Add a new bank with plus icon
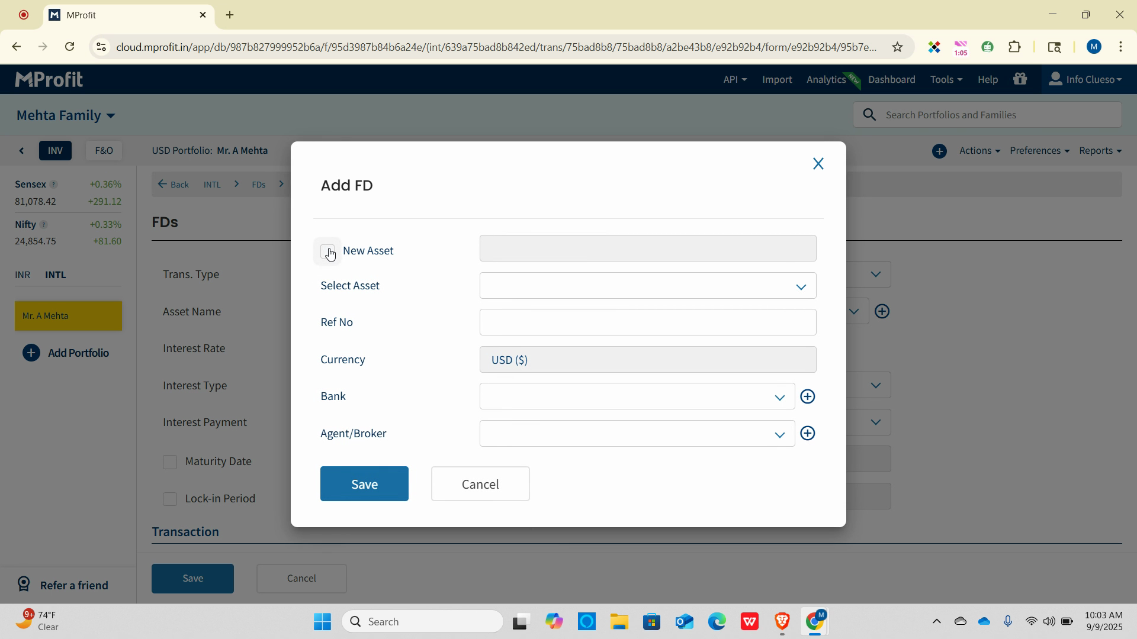Screen dimensions: 1137x639 pos(807,396)
